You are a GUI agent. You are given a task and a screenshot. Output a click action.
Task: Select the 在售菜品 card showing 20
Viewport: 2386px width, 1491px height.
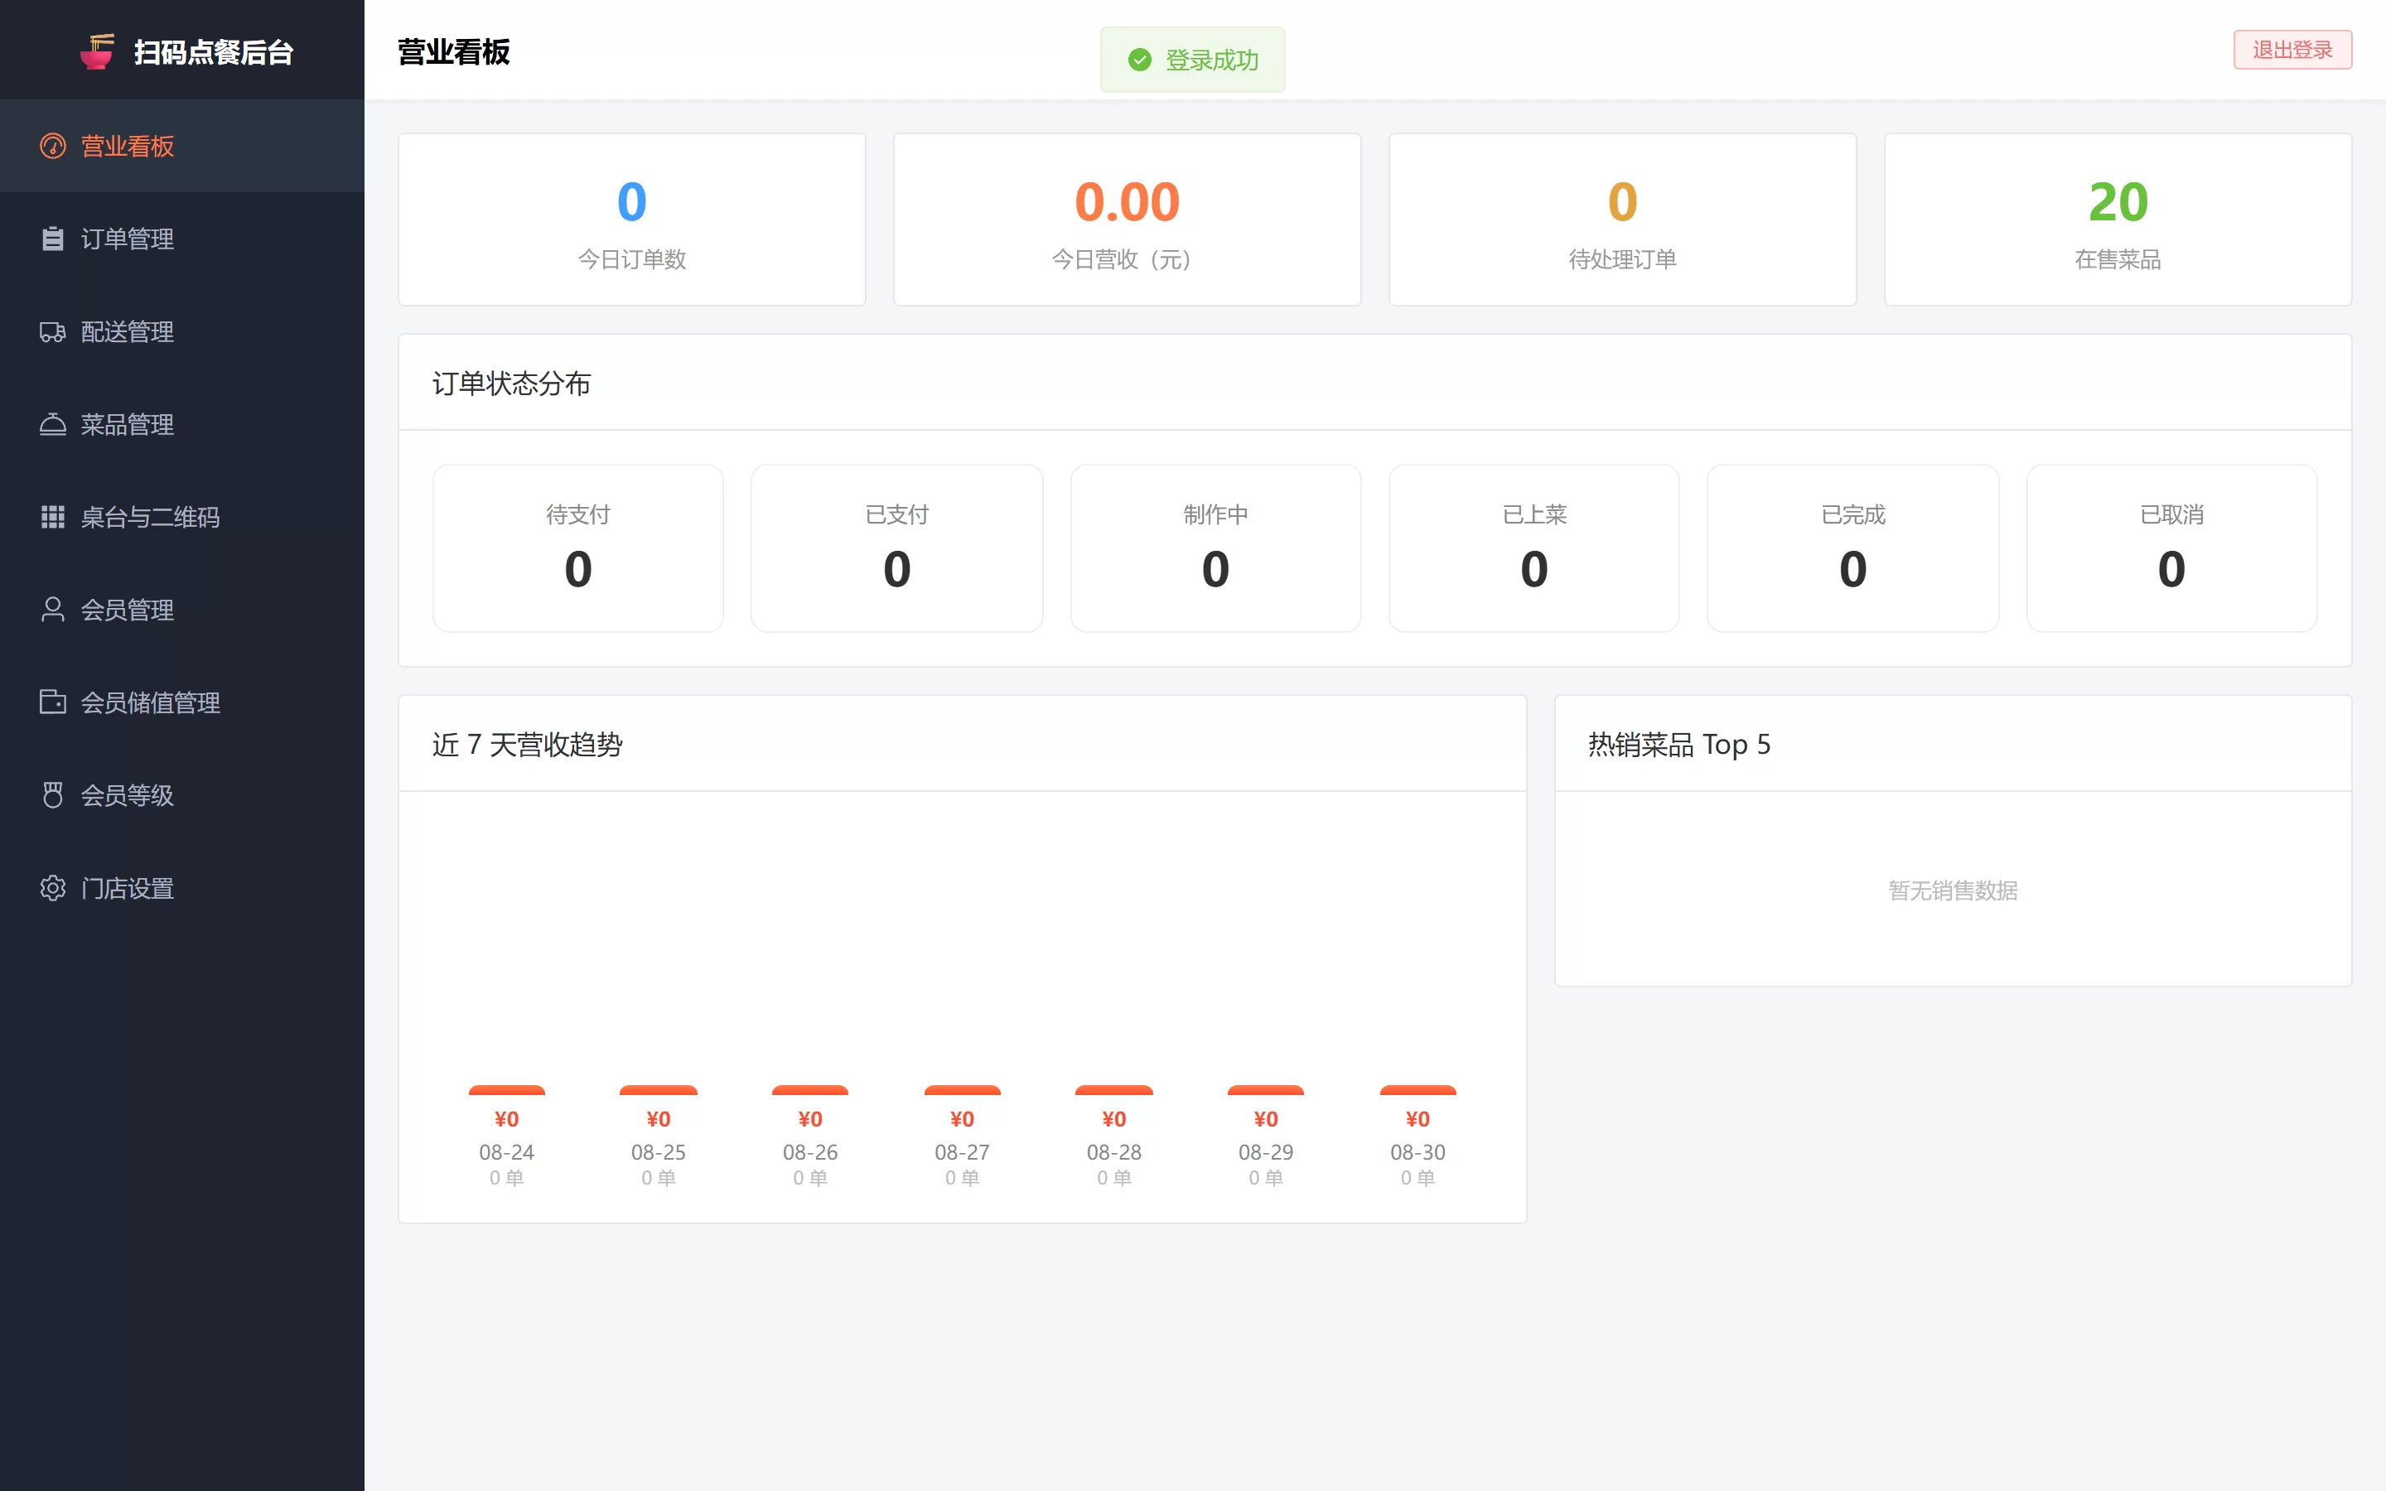coord(2118,220)
